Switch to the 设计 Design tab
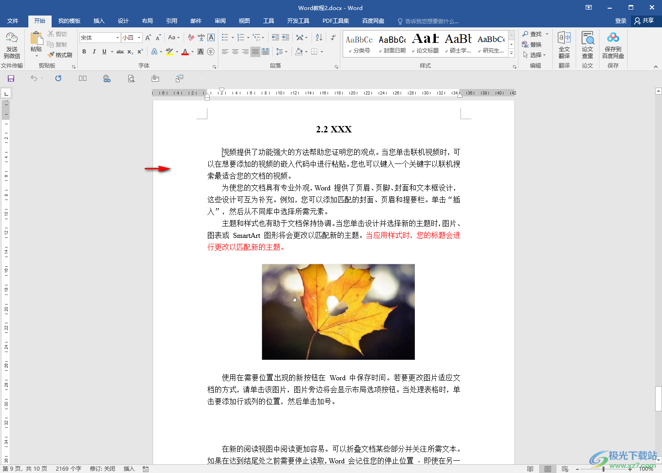This screenshot has height=473, width=662. pos(123,21)
